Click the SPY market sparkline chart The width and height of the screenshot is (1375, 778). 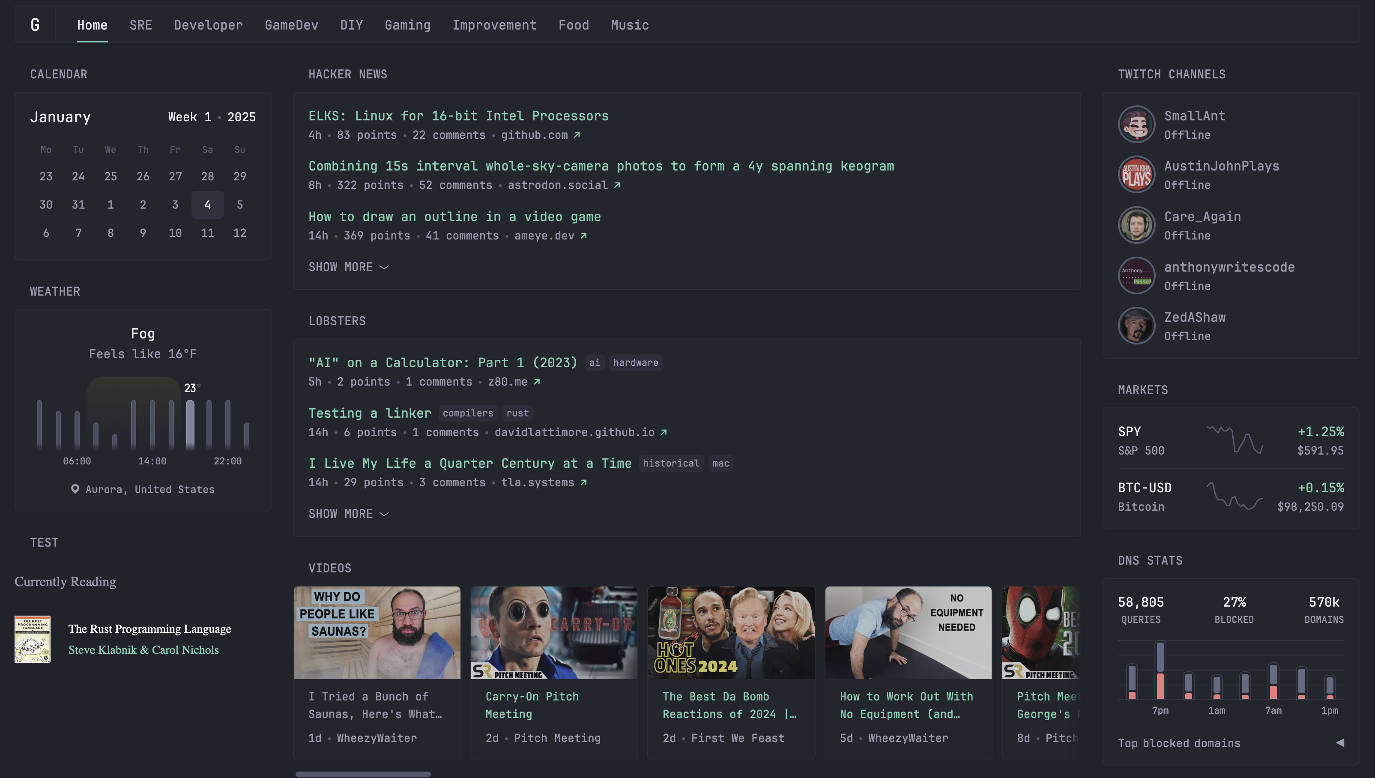(1235, 440)
